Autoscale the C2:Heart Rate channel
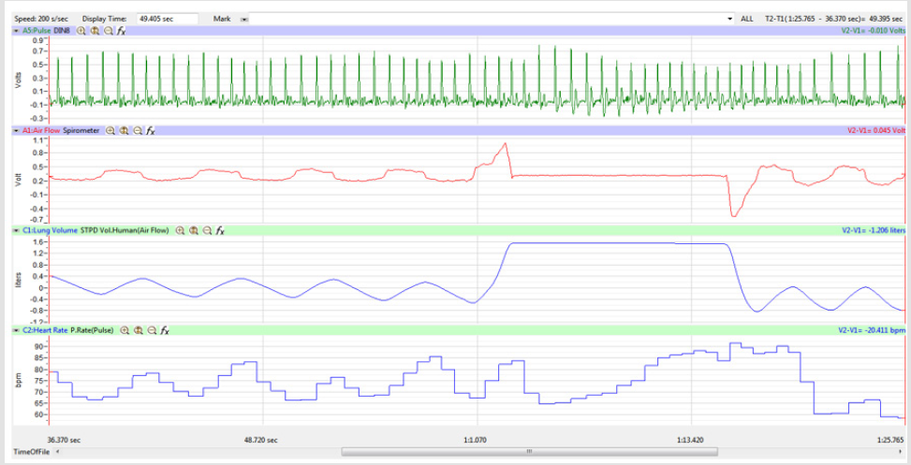 coord(137,330)
